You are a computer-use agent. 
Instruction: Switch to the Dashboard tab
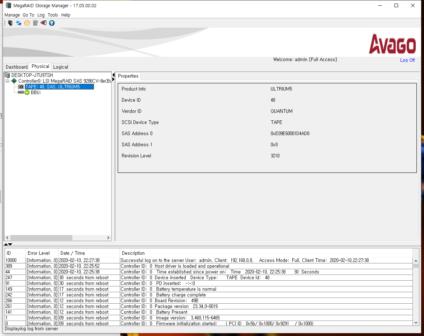pos(17,67)
